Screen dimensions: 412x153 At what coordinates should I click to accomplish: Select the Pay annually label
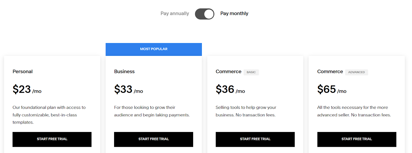click(x=175, y=14)
